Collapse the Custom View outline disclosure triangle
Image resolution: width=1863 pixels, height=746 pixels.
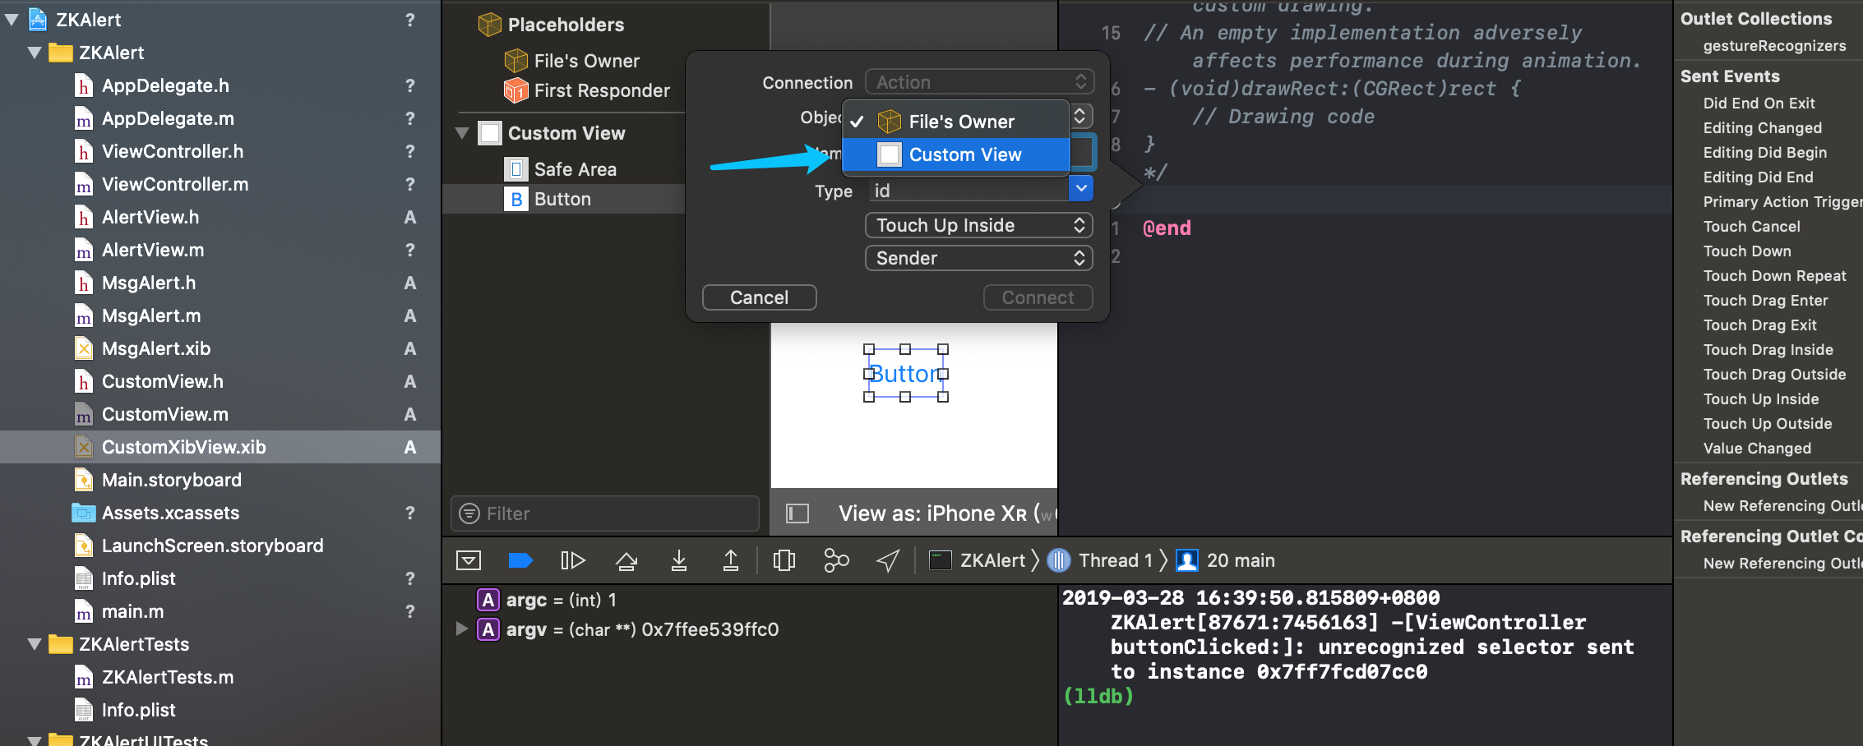[x=462, y=133]
